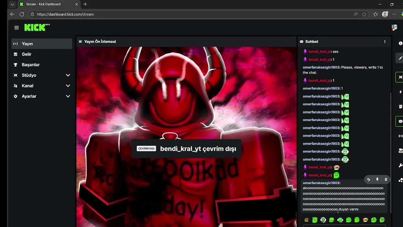Click the 'omerfaruksezgin1903: 1' chat message

click(323, 89)
